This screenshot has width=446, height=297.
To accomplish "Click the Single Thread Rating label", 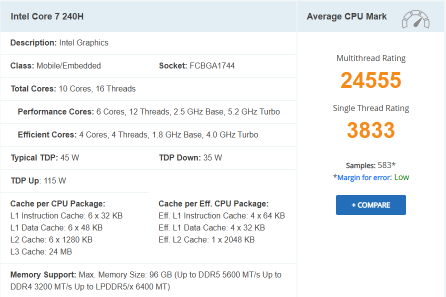I will pyautogui.click(x=371, y=108).
